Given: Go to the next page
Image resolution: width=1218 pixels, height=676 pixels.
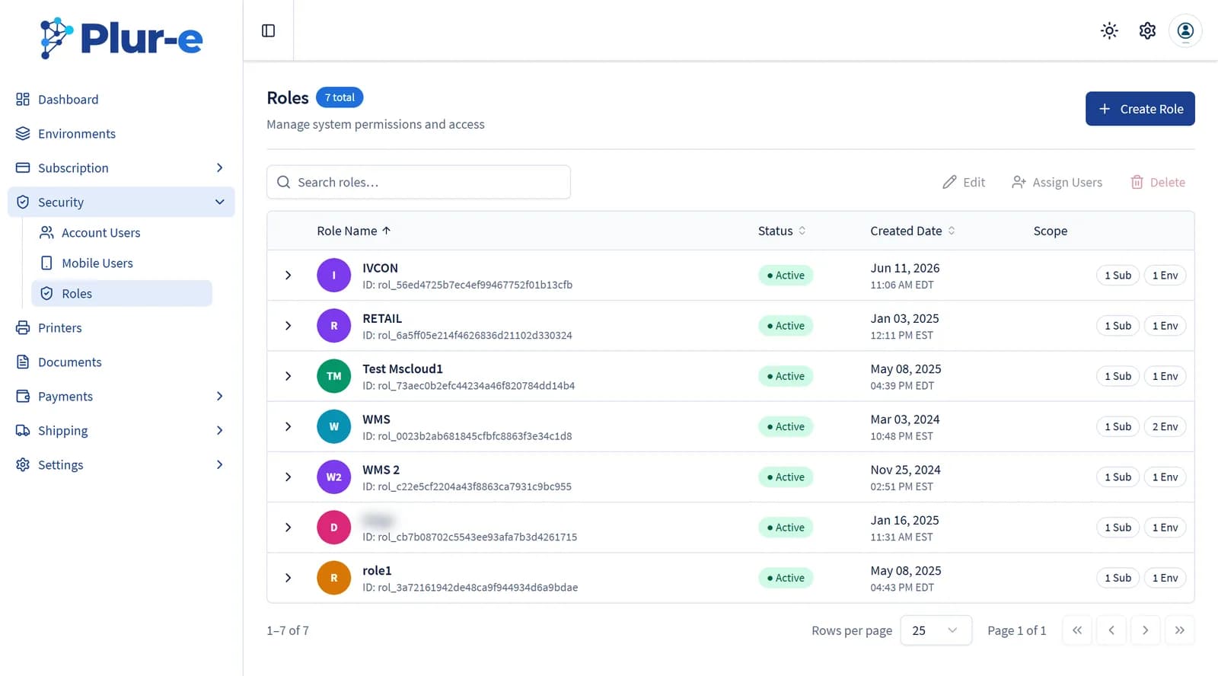Looking at the screenshot, I should pos(1145,630).
